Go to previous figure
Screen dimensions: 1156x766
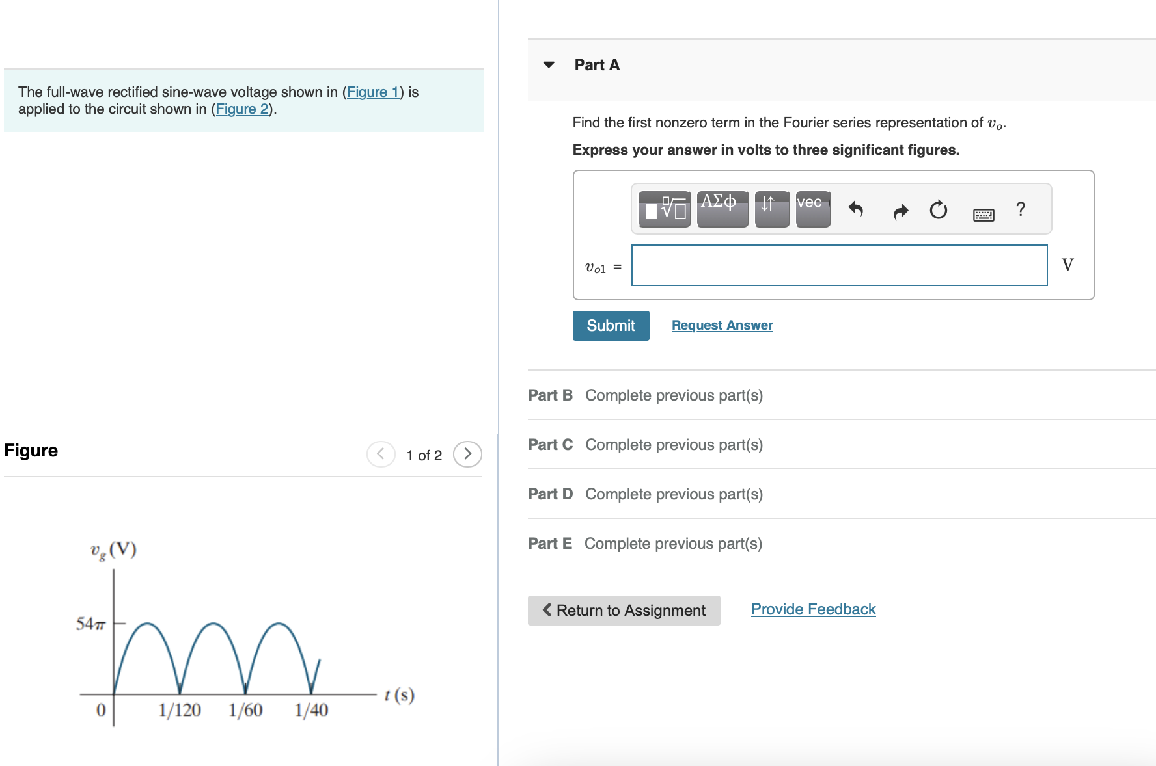[381, 454]
